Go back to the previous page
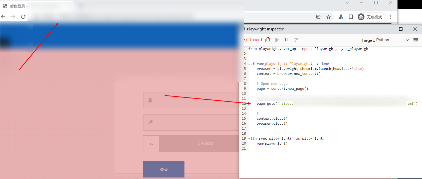 3,17
